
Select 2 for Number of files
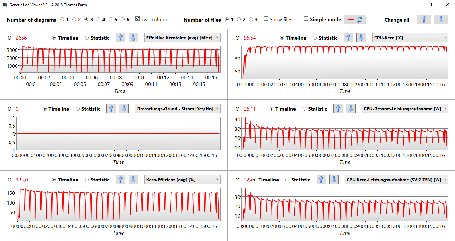pos(239,19)
